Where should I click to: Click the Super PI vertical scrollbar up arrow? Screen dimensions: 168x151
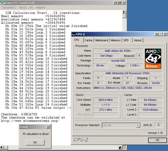124,12
